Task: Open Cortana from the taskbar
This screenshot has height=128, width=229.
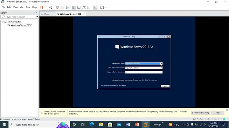Action: (74, 125)
